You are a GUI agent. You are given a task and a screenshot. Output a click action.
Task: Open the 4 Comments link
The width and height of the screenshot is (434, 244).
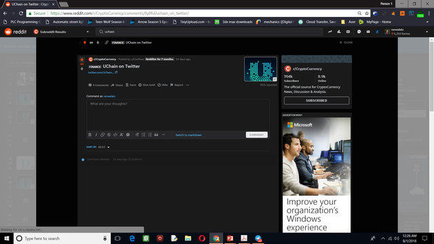[x=98, y=85]
